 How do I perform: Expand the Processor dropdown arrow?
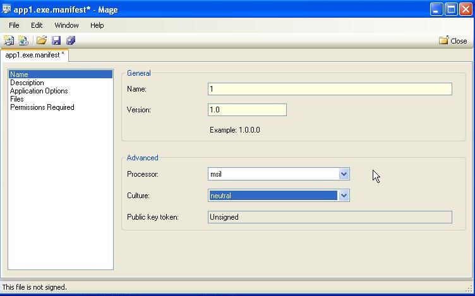tap(344, 174)
